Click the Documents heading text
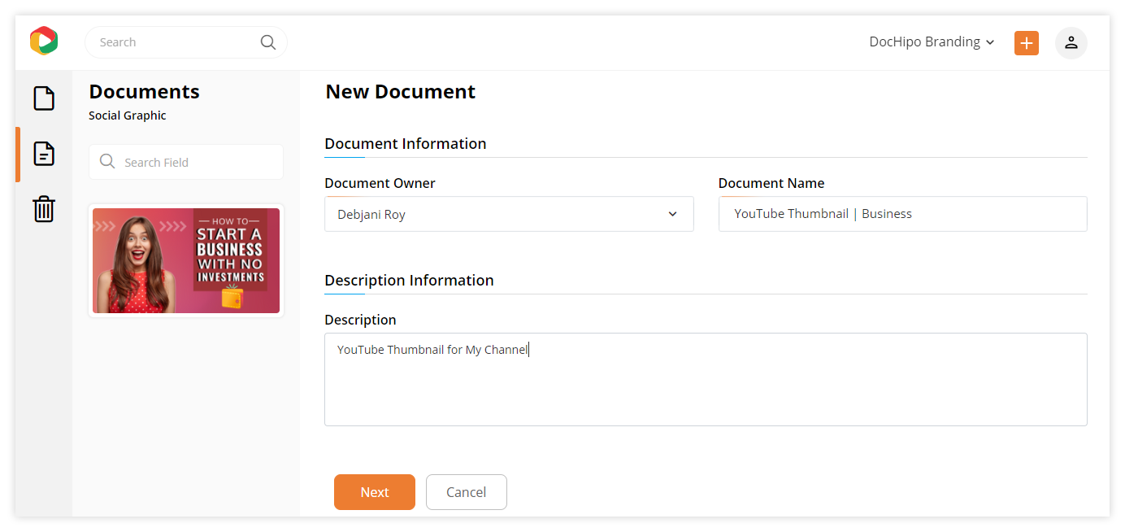The height and width of the screenshot is (532, 1125). (144, 92)
